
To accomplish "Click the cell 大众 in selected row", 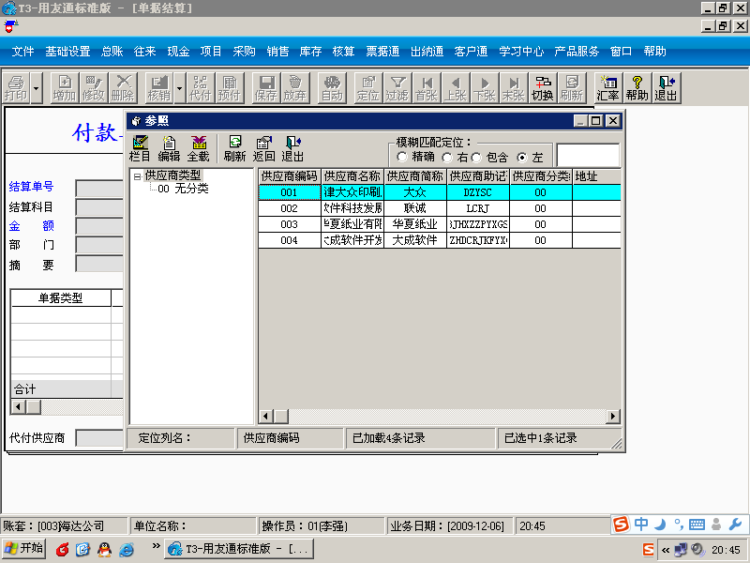I will [415, 192].
